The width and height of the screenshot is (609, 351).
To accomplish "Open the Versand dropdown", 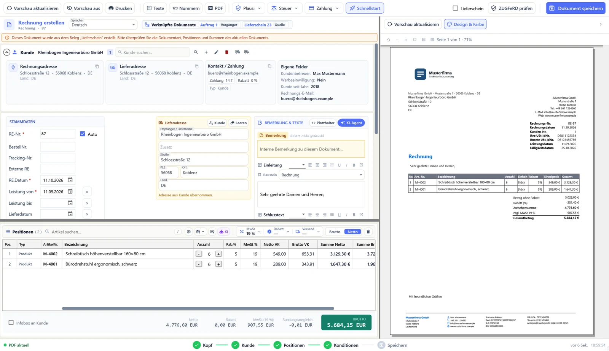I will pyautogui.click(x=308, y=232).
